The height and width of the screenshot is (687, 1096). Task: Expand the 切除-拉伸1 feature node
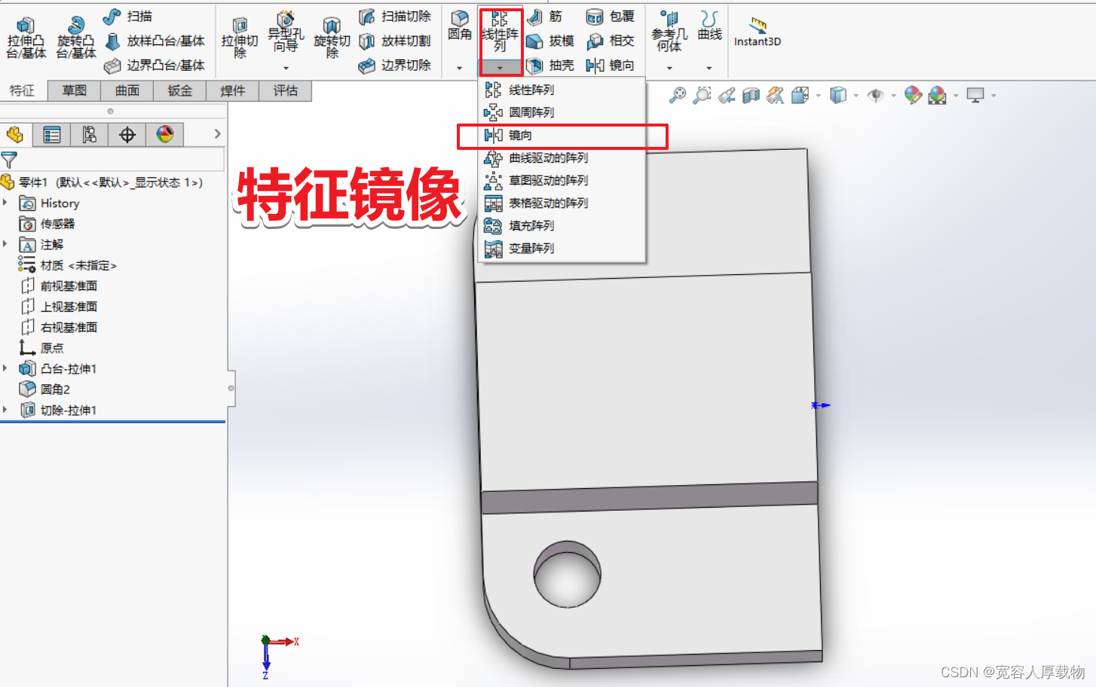(5, 410)
